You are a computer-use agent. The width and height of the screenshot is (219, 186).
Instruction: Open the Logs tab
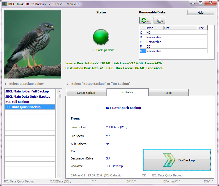coord(168,93)
